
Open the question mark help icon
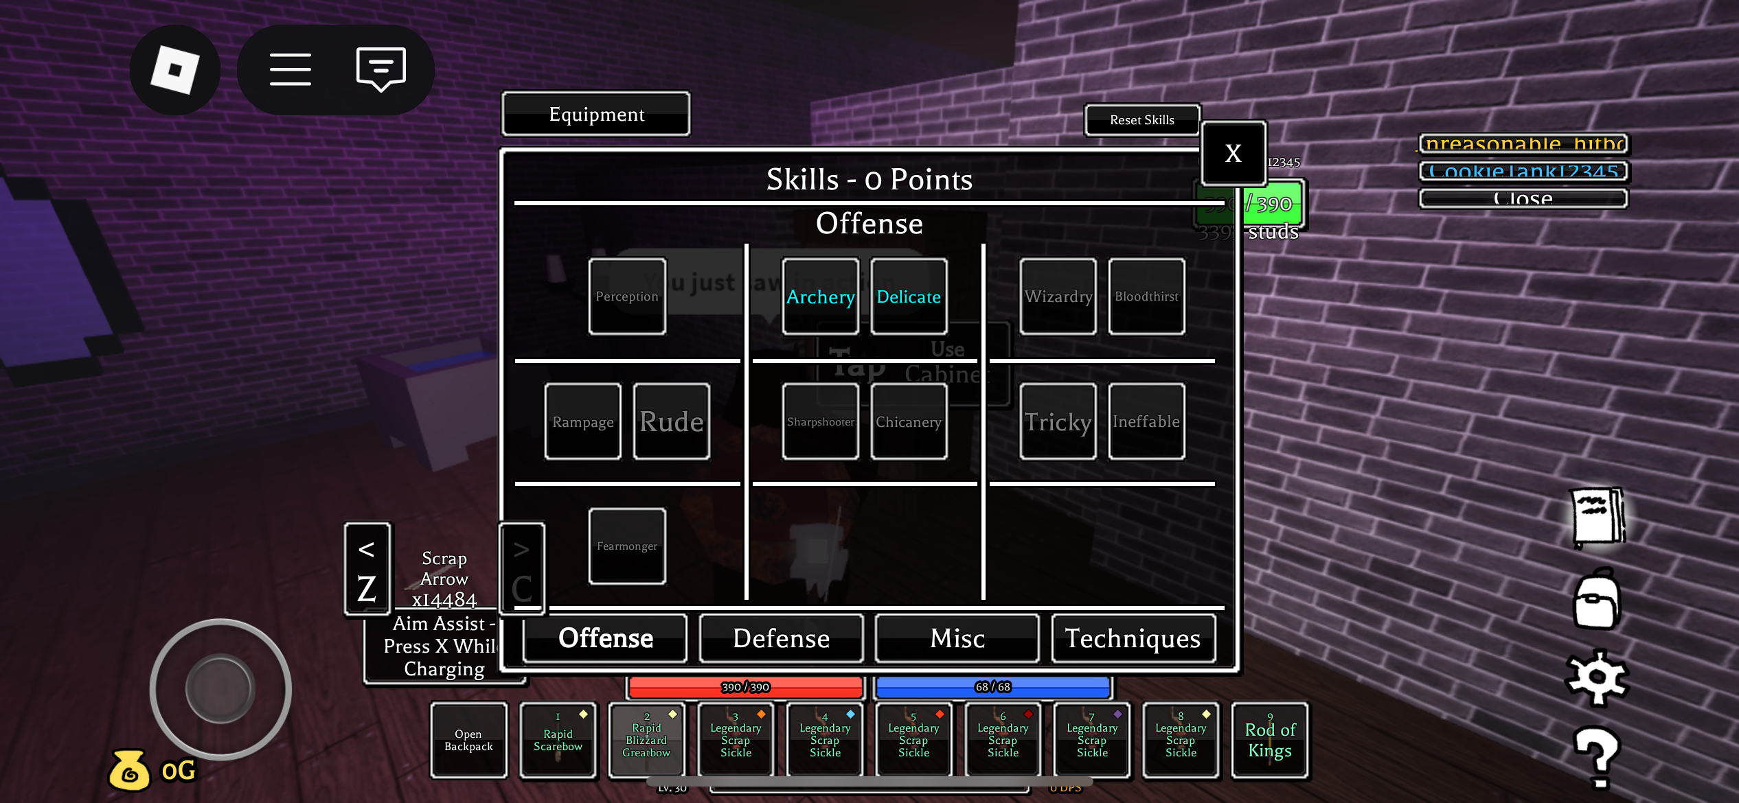click(x=1598, y=758)
